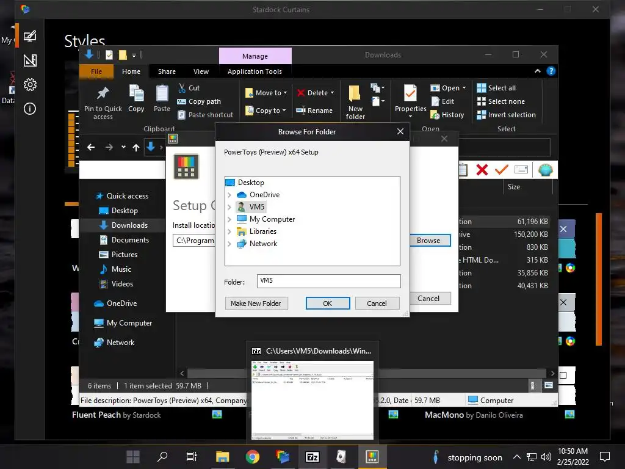Click Make New Folder button
Screen dimensions: 625x469
coord(256,304)
